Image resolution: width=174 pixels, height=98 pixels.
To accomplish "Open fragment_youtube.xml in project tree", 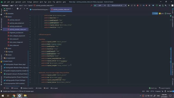I will click(16, 33).
